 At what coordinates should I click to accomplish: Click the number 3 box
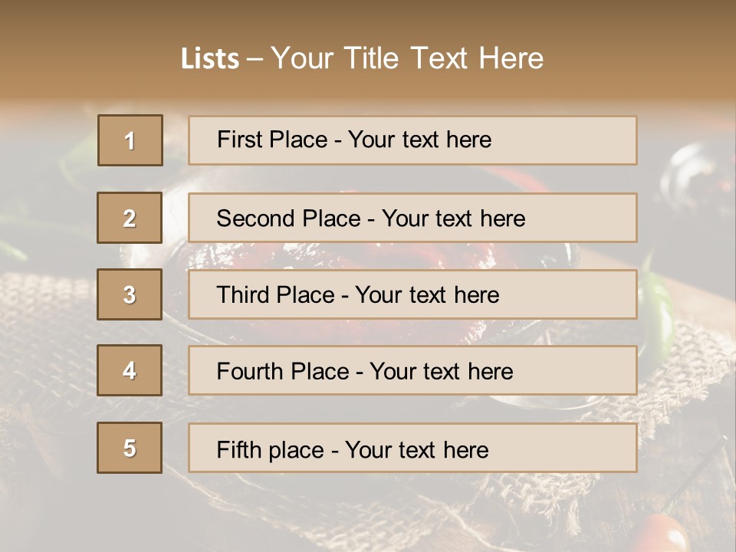tap(130, 294)
